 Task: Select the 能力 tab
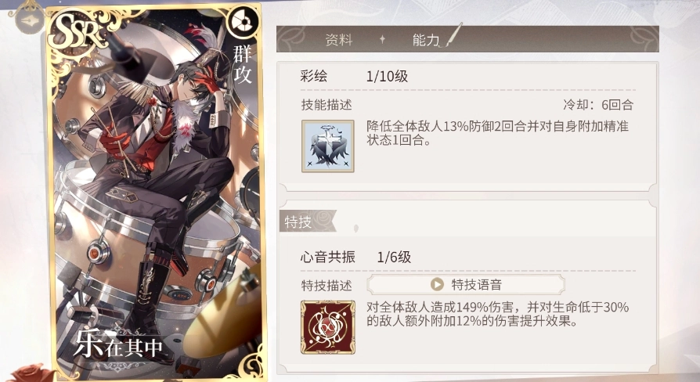[426, 40]
